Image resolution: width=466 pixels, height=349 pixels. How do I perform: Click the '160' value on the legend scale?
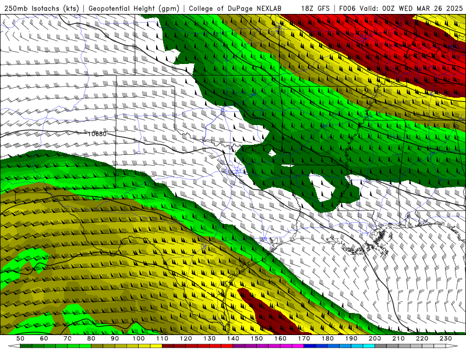click(x=280, y=339)
